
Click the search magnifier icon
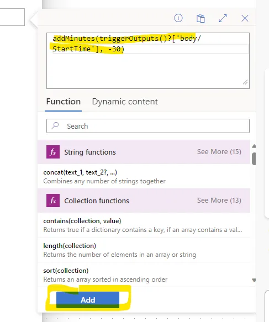[x=55, y=125]
